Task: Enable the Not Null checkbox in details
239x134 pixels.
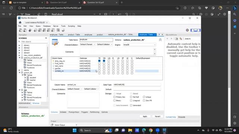Action: pos(131,97)
